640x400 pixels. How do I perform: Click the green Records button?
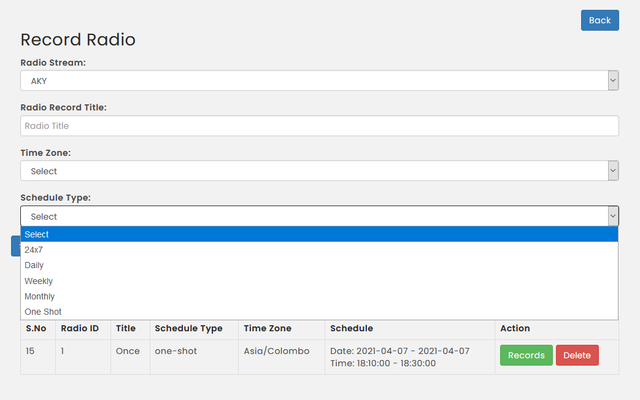526,355
